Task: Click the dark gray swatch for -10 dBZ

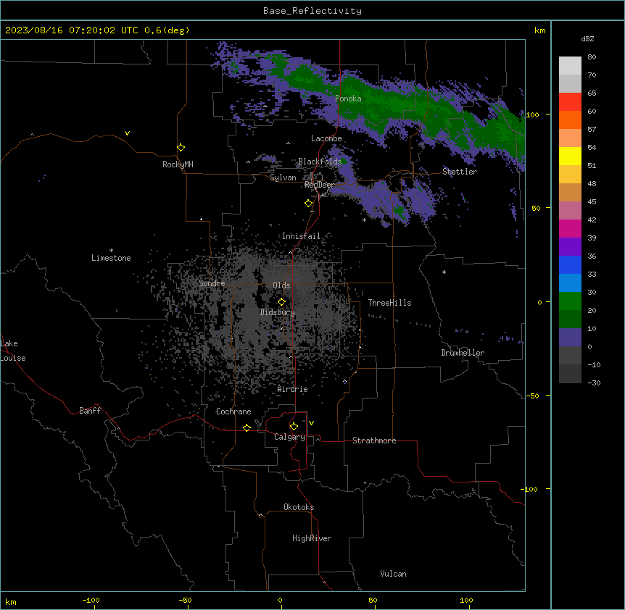Action: click(x=570, y=374)
